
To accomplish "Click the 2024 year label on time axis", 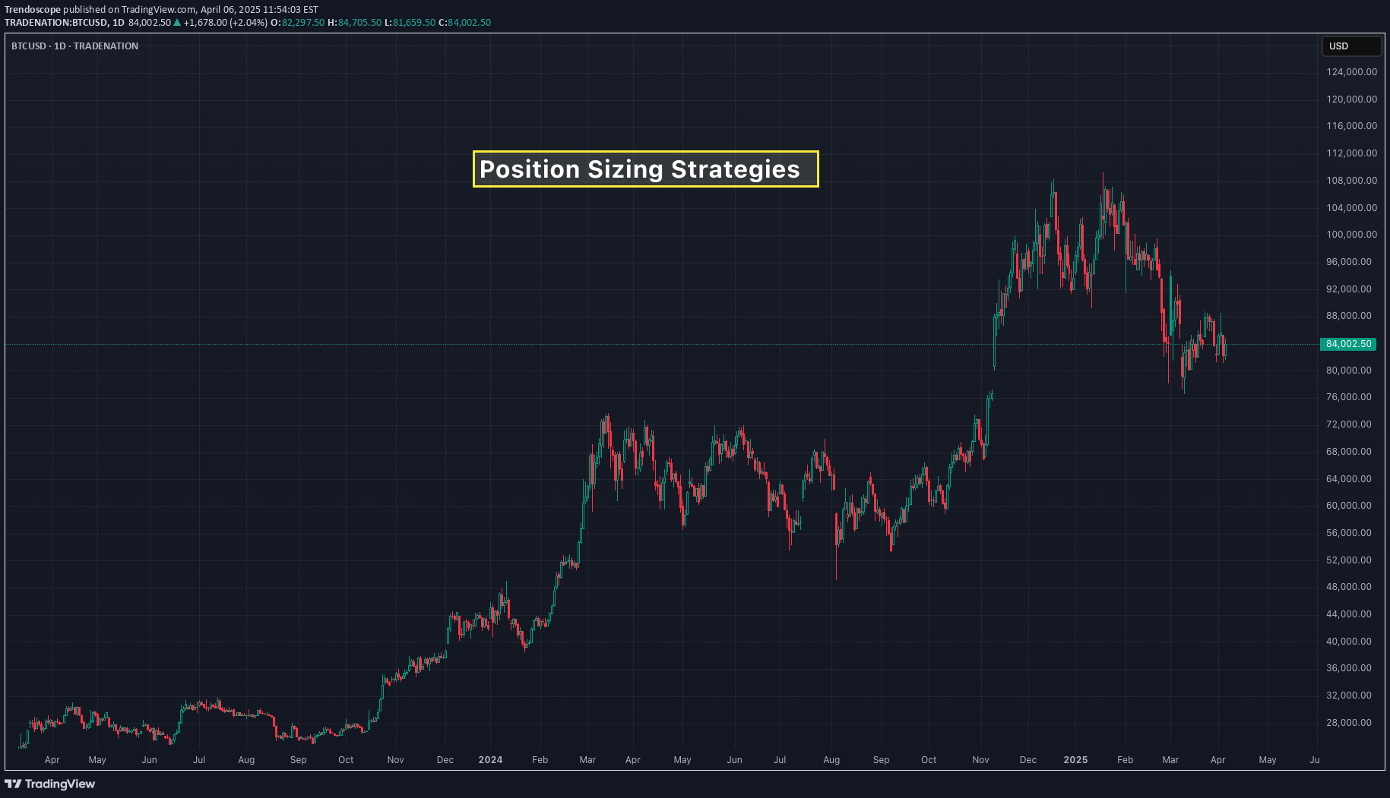I will (490, 760).
